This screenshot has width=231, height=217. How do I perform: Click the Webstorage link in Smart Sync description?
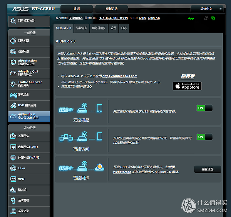click(x=122, y=172)
